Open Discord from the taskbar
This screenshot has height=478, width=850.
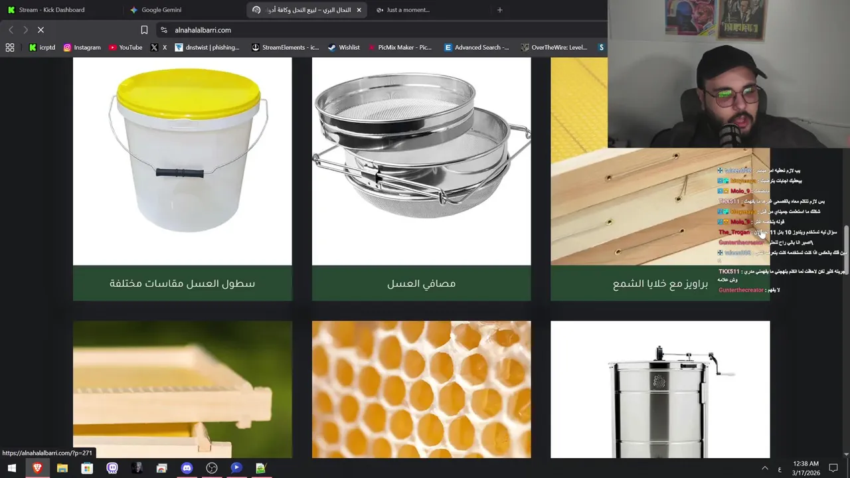187,468
